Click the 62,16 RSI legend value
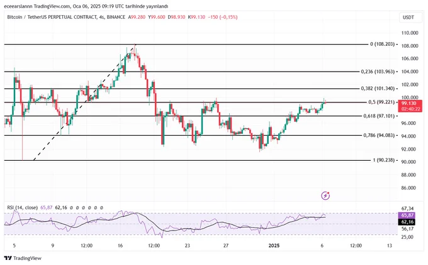The width and height of the screenshot is (428, 265). [61, 207]
